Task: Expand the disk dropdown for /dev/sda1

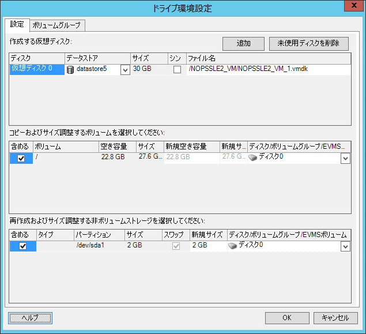Action: (x=345, y=246)
